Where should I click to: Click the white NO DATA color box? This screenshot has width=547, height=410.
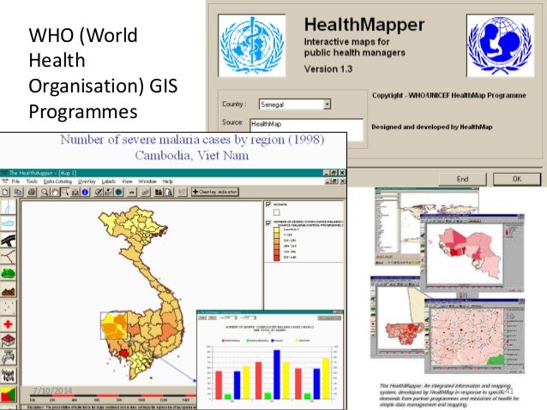pos(277,212)
